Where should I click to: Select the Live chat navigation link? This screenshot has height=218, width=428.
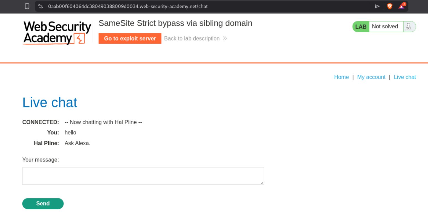[405, 77]
